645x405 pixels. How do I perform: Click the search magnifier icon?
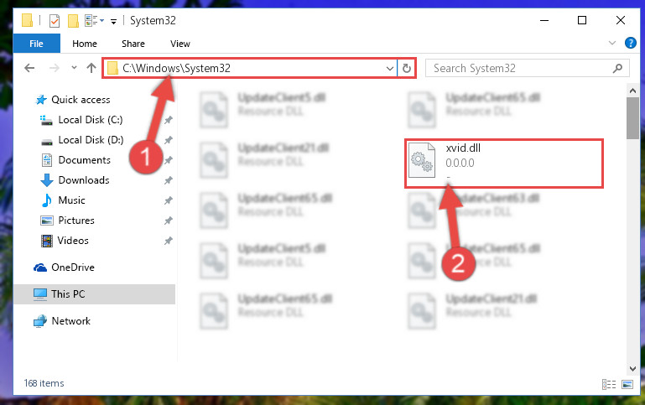click(617, 68)
